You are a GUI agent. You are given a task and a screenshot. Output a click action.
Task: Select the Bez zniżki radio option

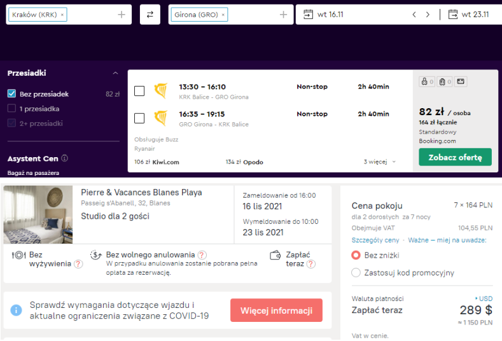[x=356, y=255]
